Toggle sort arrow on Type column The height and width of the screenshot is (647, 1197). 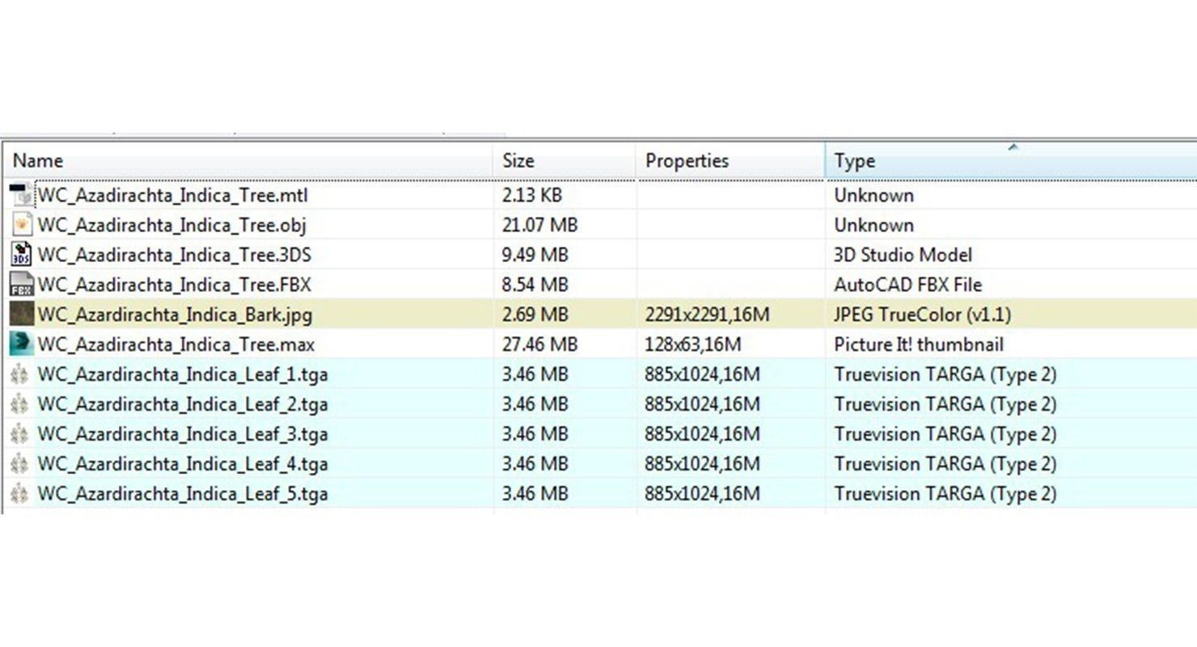click(x=1012, y=148)
